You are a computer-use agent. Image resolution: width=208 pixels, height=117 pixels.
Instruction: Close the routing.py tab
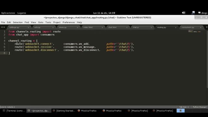pos(175,27)
